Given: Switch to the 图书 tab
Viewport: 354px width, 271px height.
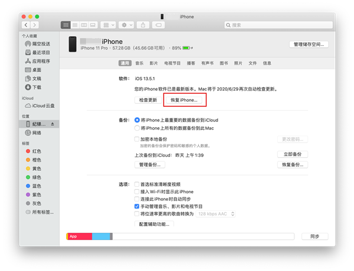Looking at the screenshot, I should click(224, 63).
